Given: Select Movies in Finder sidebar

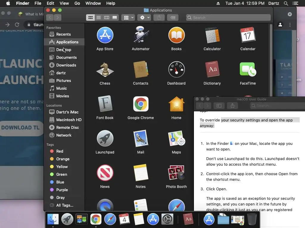Looking at the screenshot, I should coord(64,96).
